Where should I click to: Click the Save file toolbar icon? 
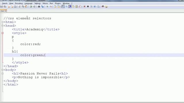(1, 7)
